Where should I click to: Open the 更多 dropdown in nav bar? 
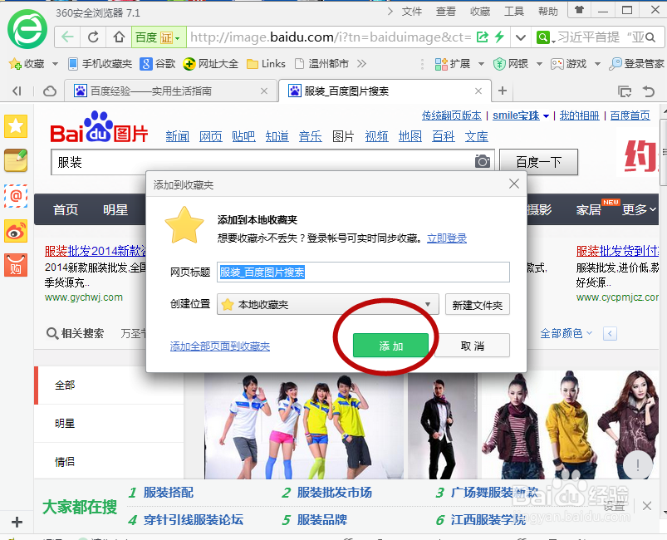(639, 209)
